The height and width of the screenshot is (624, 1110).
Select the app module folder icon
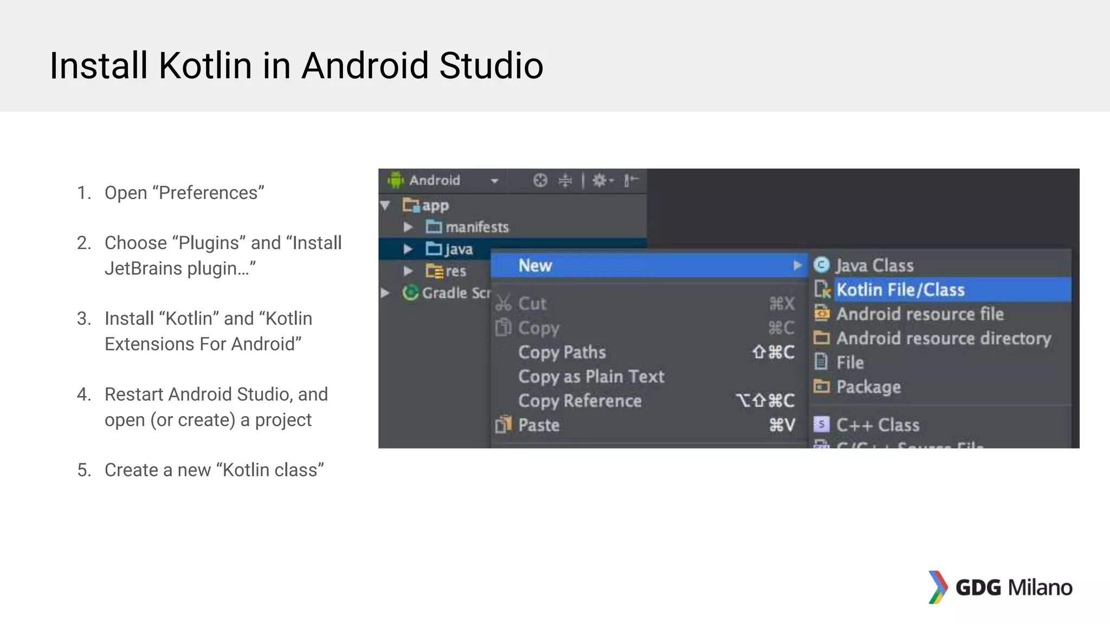411,205
